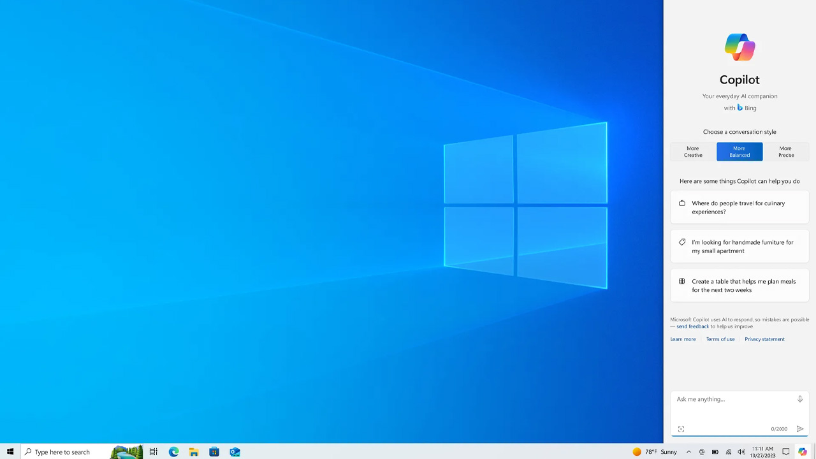Click the volume icon in the system tray
This screenshot has height=459, width=816.
741,452
